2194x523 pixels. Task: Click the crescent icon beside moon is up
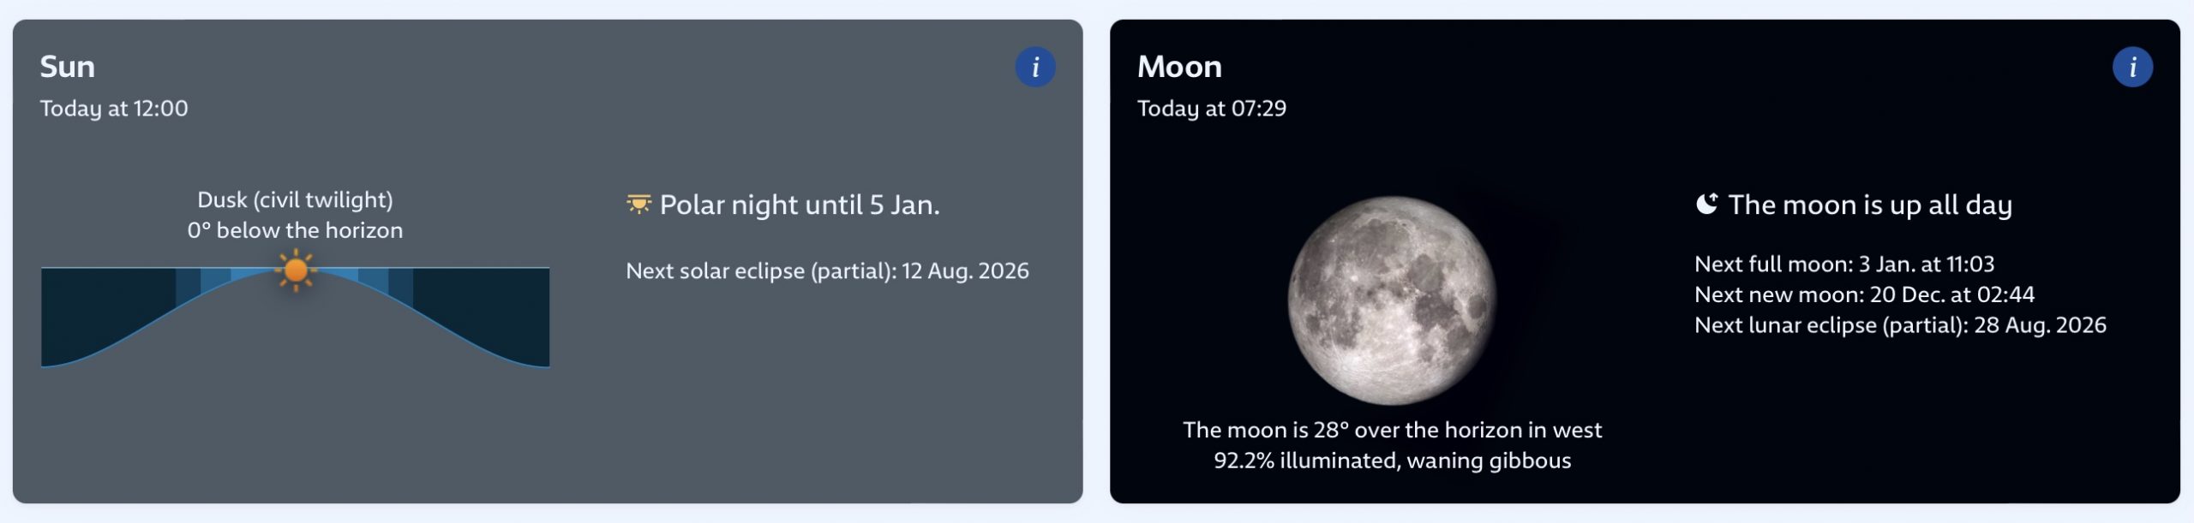[x=1706, y=205]
